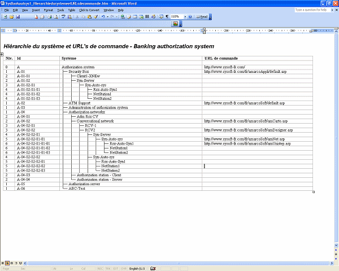
Task: Undo the last action
Action: tap(103, 16)
